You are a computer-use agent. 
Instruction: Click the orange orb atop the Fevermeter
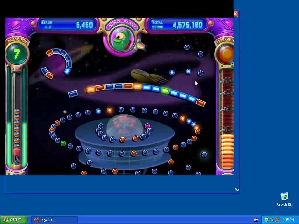point(226,54)
